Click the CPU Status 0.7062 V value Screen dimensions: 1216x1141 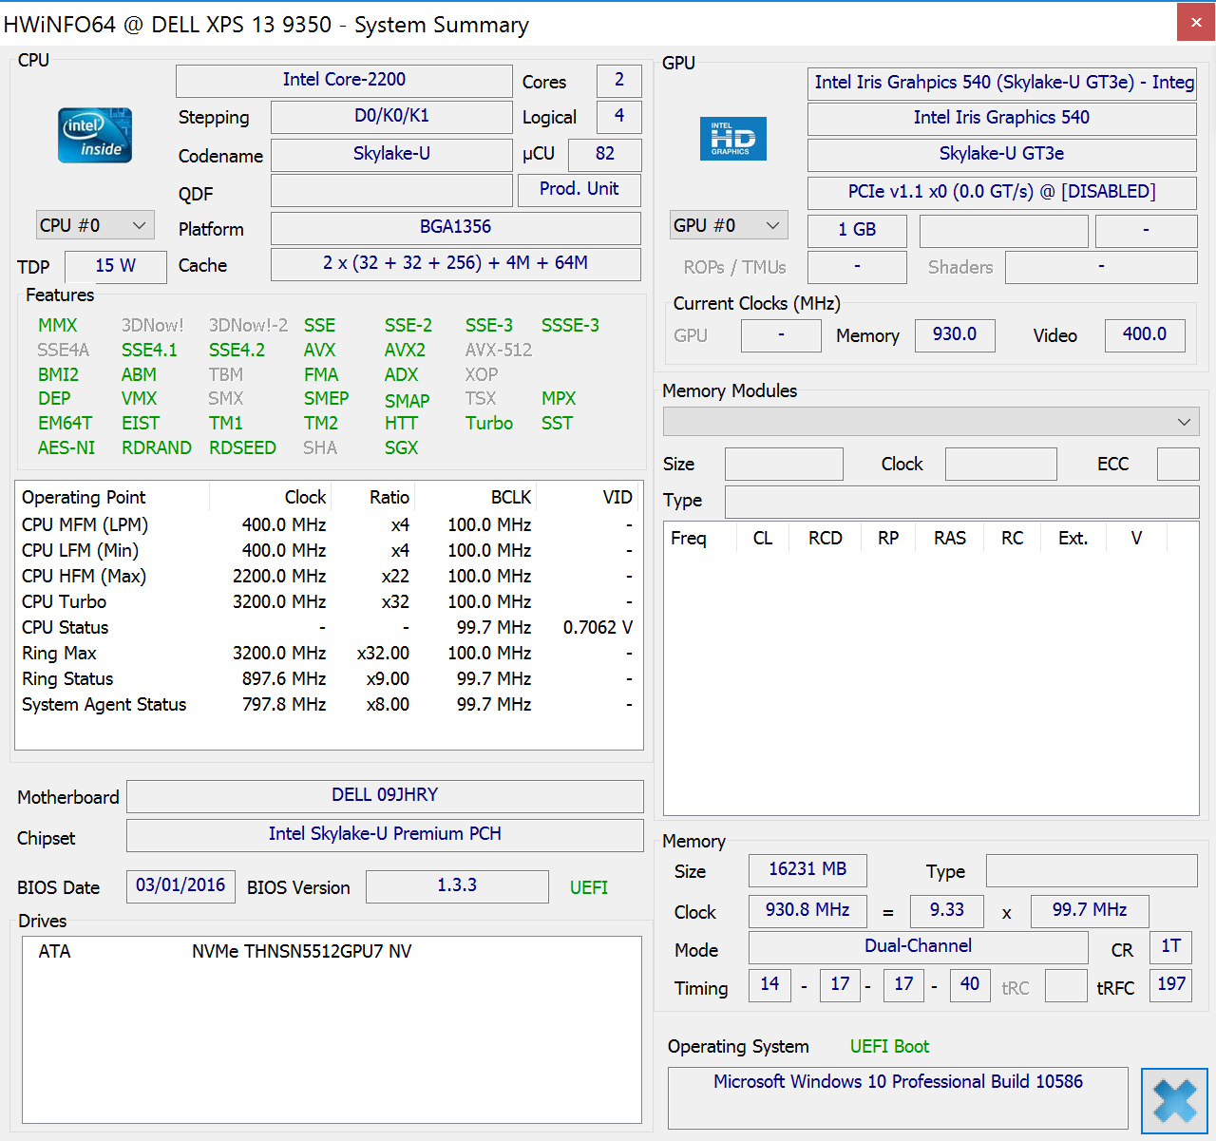click(x=598, y=627)
